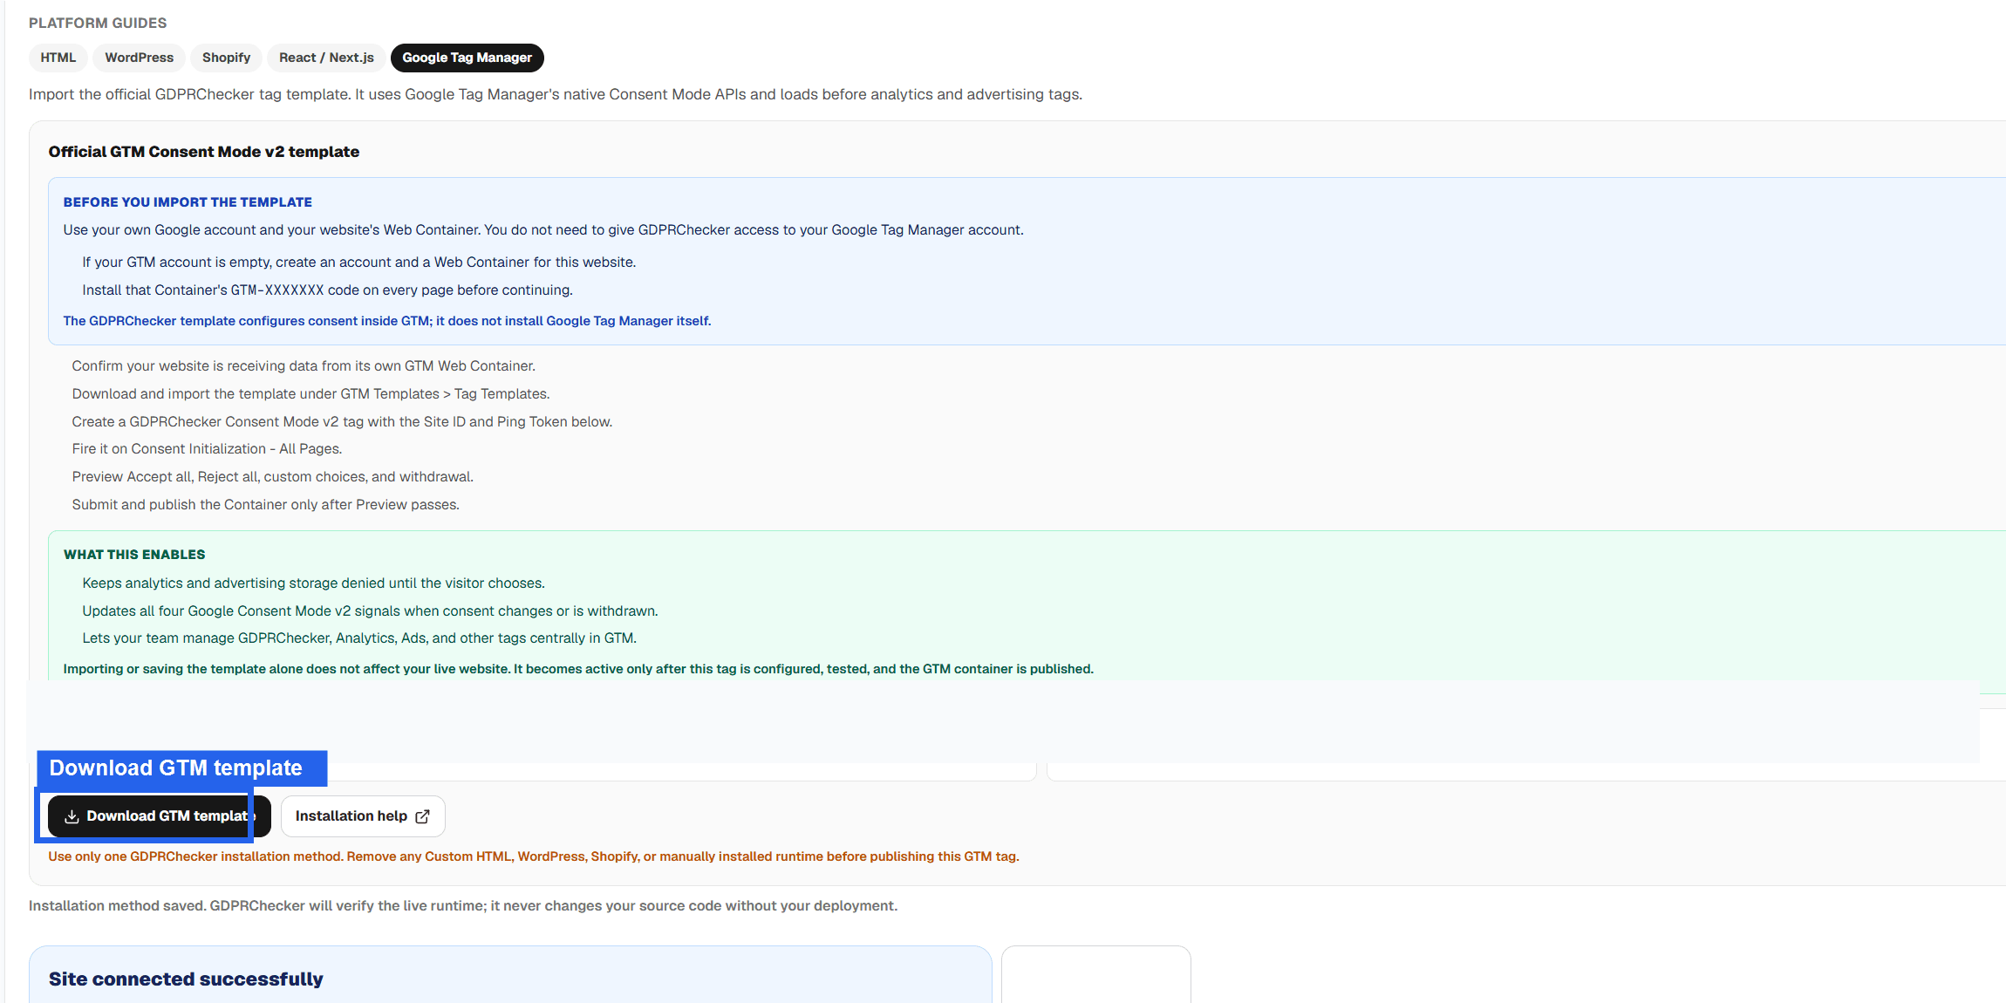Screen dimensions: 2006x1003
Task: Click the blue note 'The GDPRChecker template configures consent inside GTM'
Action: (x=387, y=321)
